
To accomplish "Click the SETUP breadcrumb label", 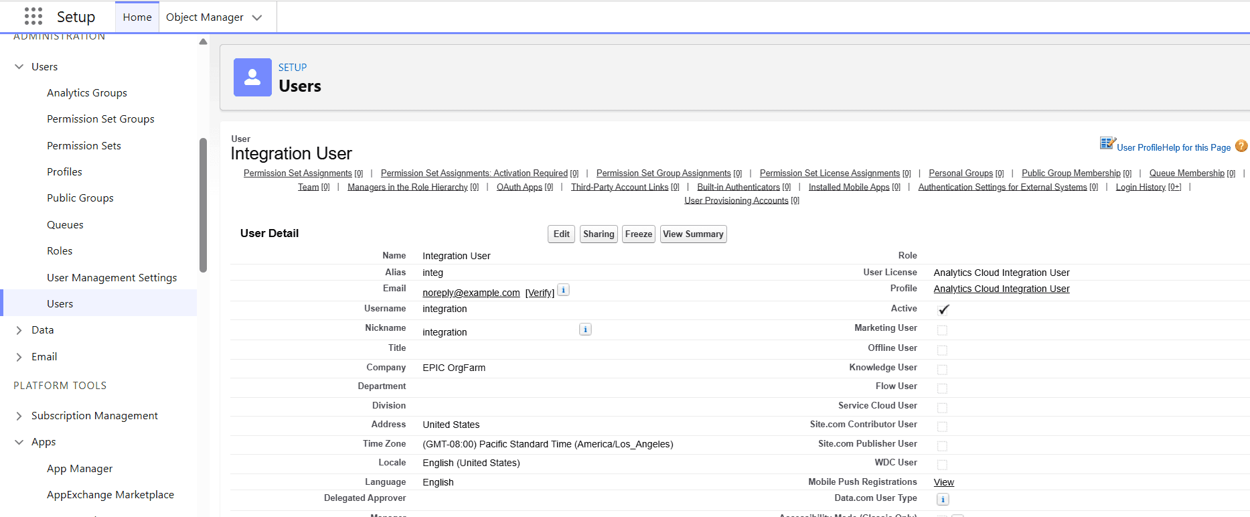I will 293,67.
